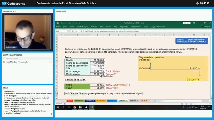Open the Inicio ribbon tab
Screen dimensions: 214x120
[65, 27]
